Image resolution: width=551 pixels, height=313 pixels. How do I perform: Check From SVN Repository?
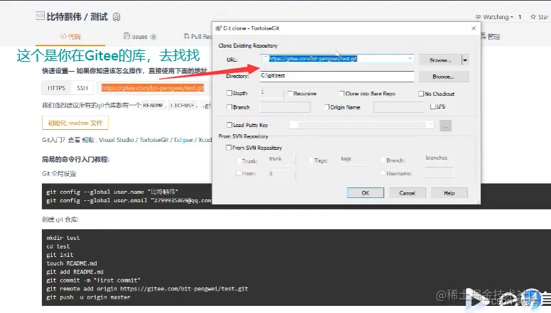click(x=229, y=148)
